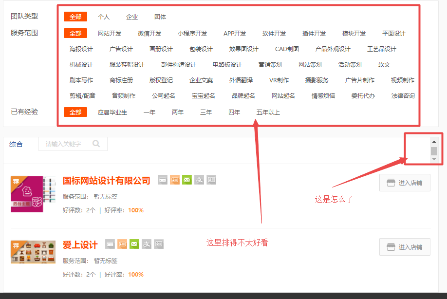Screen dimensions: 447x299
Task: Click the orange ID card icon for 爱上设计
Action: [x=122, y=244]
